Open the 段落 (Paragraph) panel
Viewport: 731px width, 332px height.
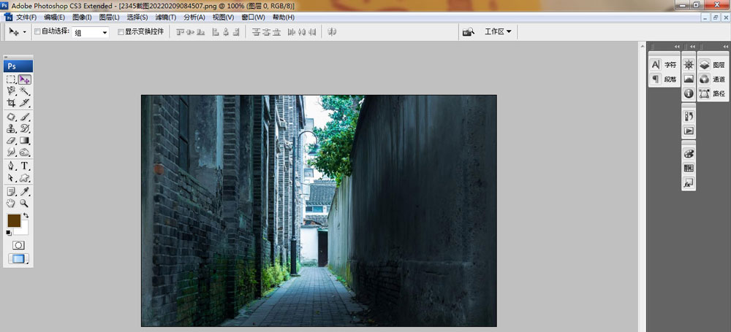(x=664, y=79)
